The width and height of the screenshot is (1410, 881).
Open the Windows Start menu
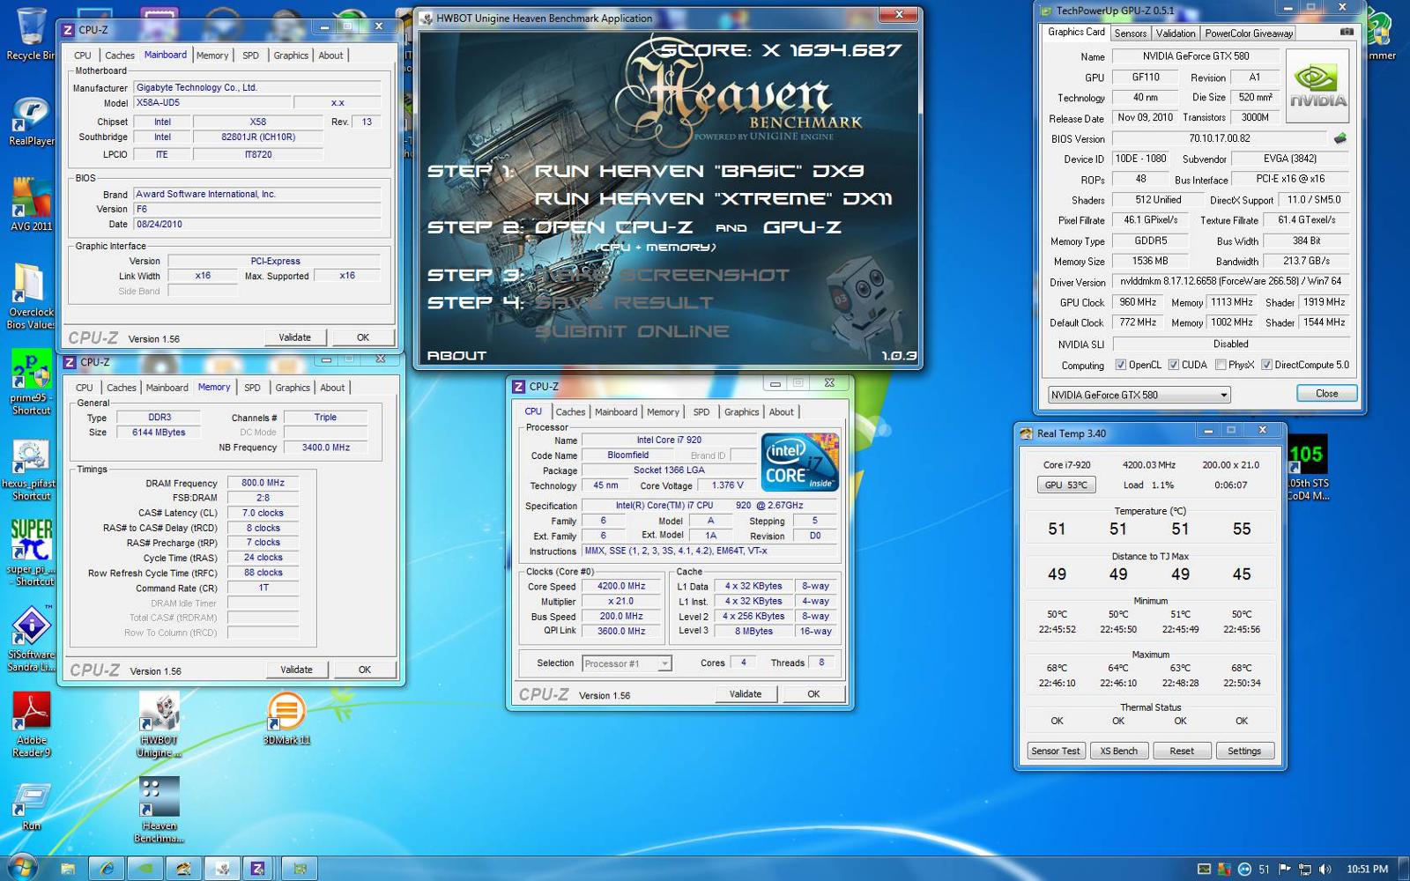22,868
